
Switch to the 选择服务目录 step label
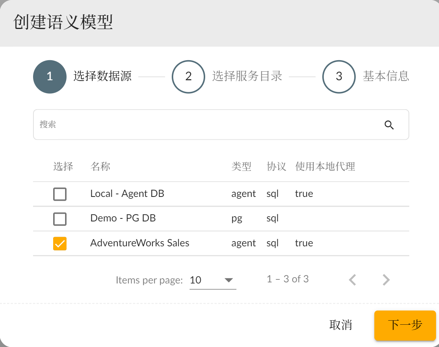coord(247,76)
